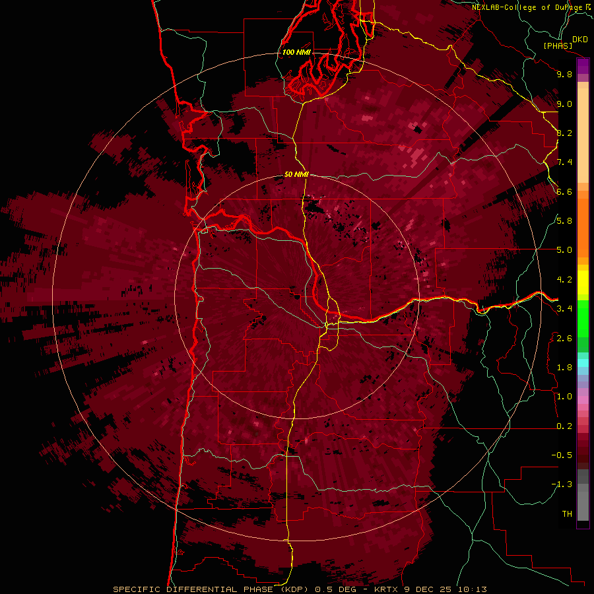Click the TH threshold label on the scale
The height and width of the screenshot is (594, 594).
pos(567,514)
